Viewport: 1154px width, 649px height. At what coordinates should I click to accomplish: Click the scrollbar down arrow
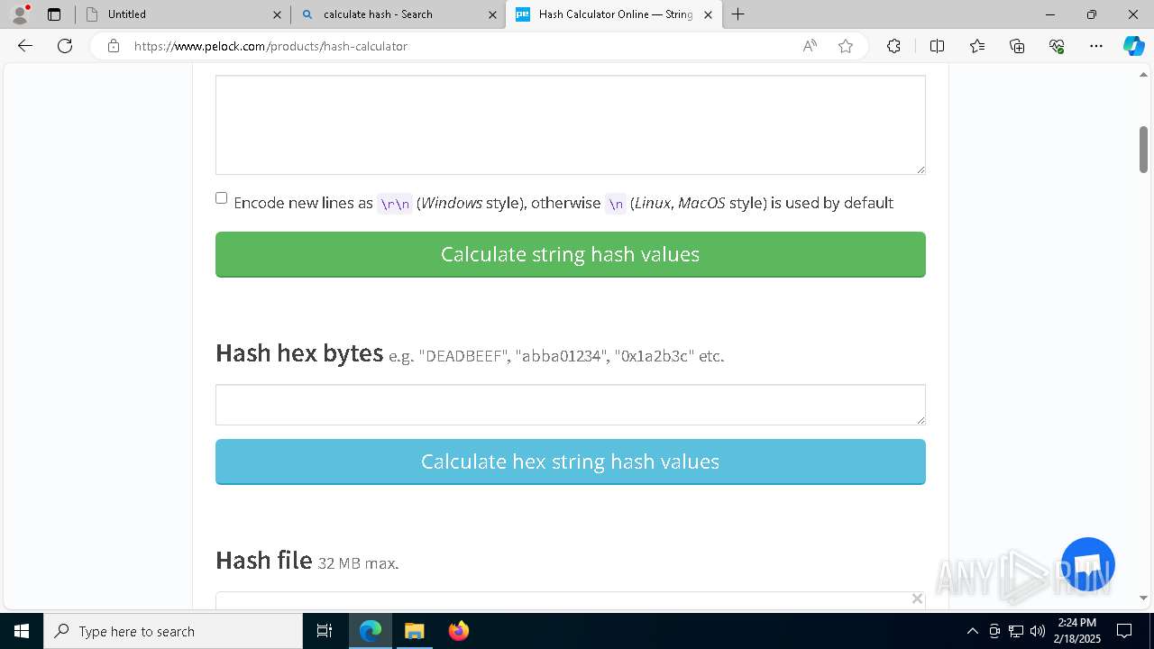pyautogui.click(x=1143, y=598)
